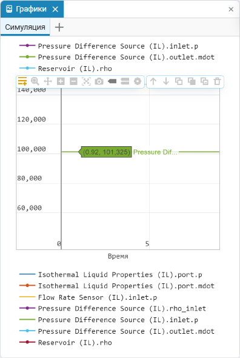The image size is (240, 358).
Task: Toggle legend Isothermal Liquid Properties port.p
Action: point(111,274)
